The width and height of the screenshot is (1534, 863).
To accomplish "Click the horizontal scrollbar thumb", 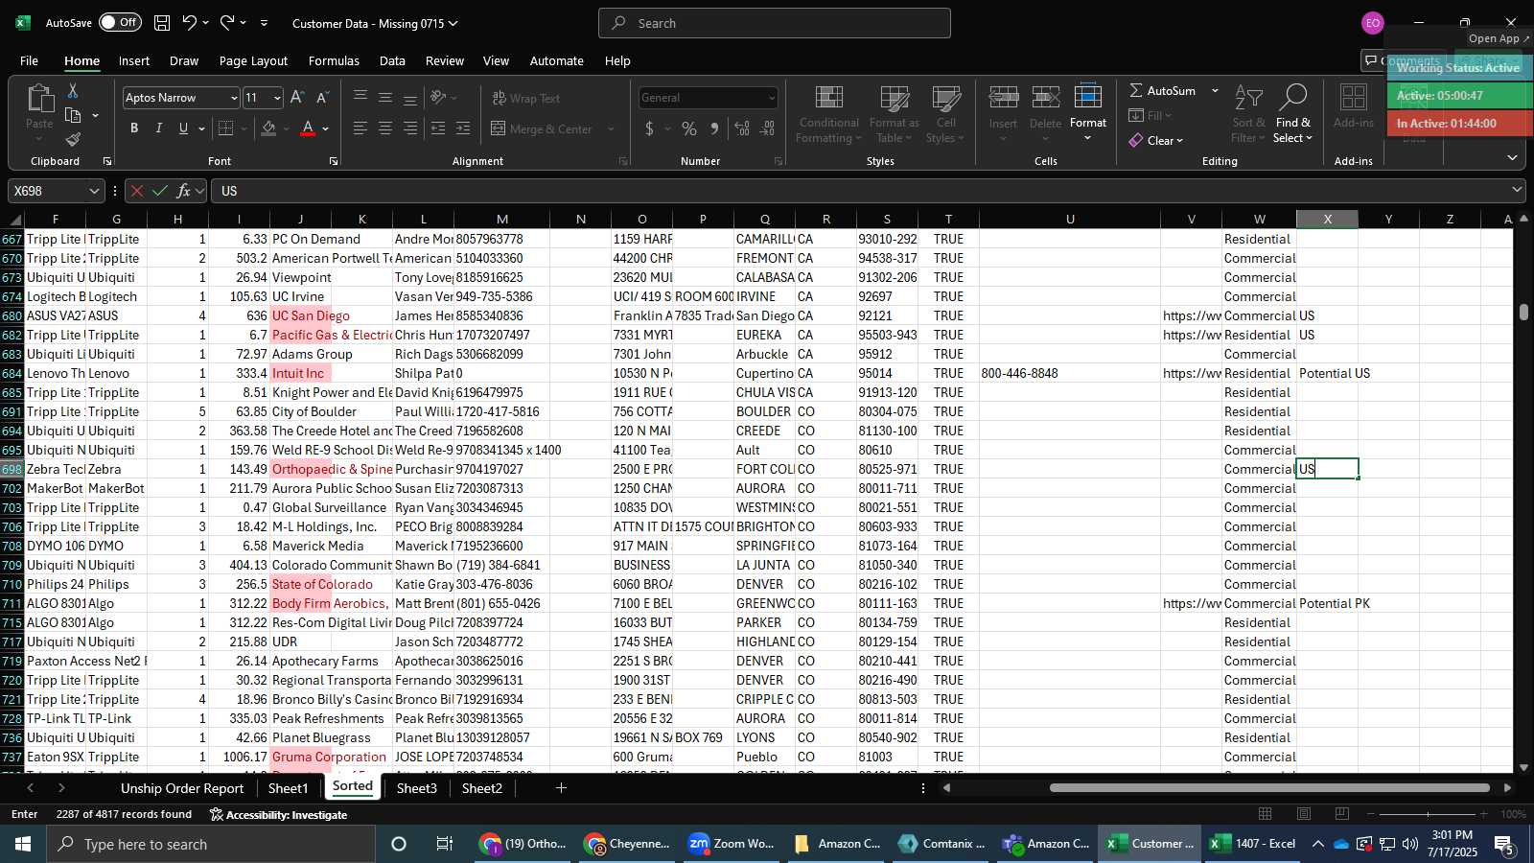I will click(1269, 788).
